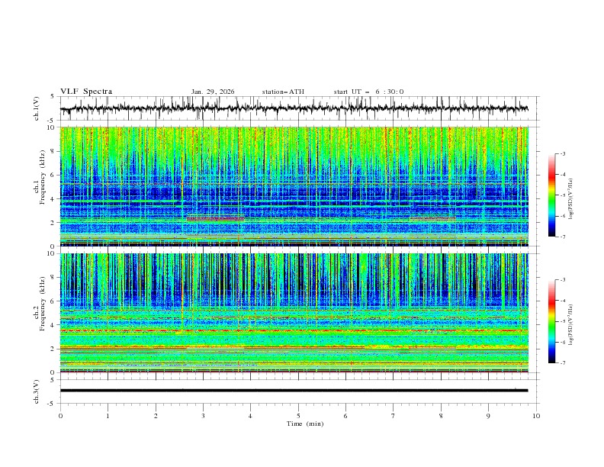The height and width of the screenshot is (467, 604).
Task: Click the "6" kHz tick on the ch.2 spectrogram axis
Action: pos(54,301)
